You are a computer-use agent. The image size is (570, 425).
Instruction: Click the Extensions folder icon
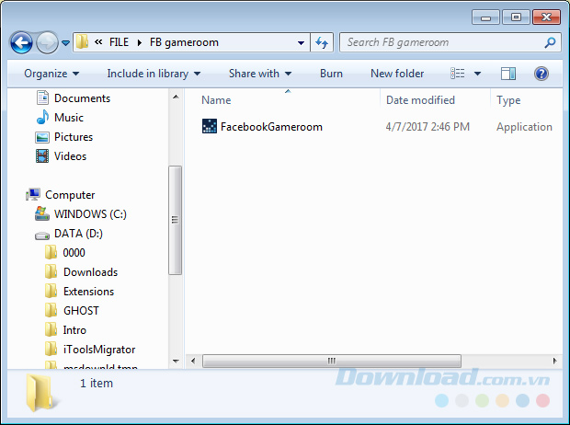[x=51, y=291]
